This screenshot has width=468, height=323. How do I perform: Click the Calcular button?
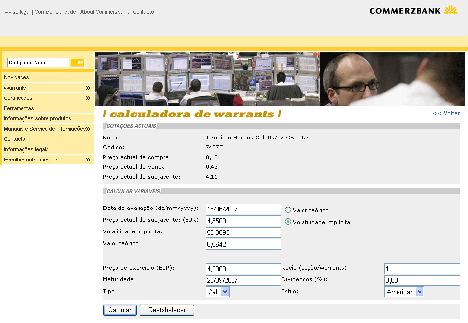119,310
